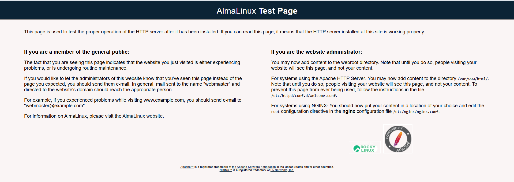Screen dimensions: 514x182
Task: Follow the Apache™ trademark link
Action: point(187,167)
